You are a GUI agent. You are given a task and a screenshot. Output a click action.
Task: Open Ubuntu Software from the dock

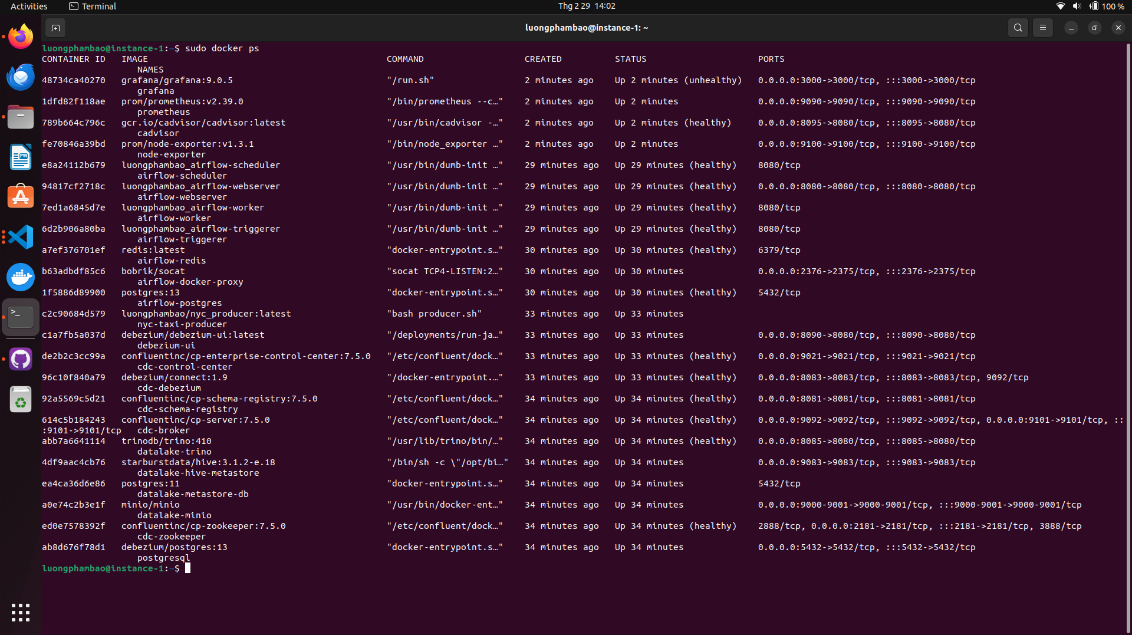click(21, 197)
